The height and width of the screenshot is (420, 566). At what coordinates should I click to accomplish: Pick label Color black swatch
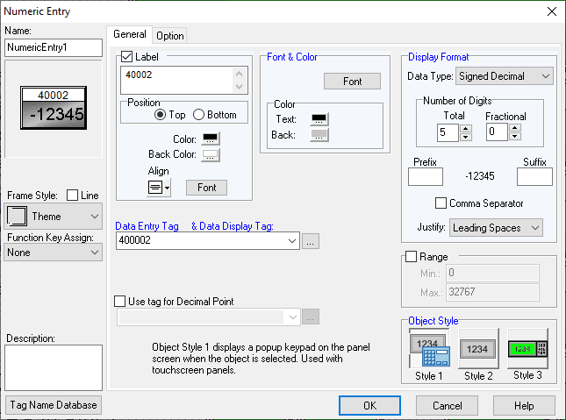[211, 139]
